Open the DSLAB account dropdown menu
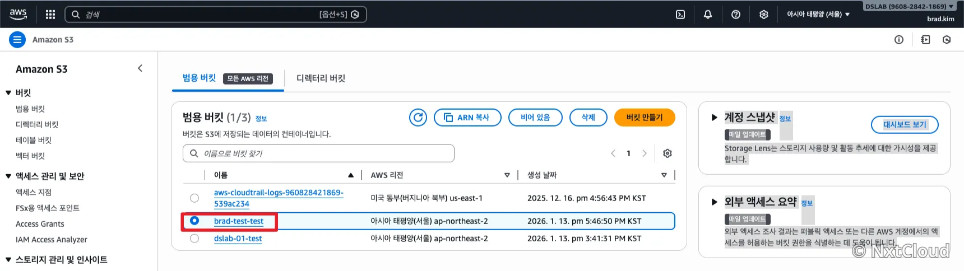 click(x=909, y=7)
